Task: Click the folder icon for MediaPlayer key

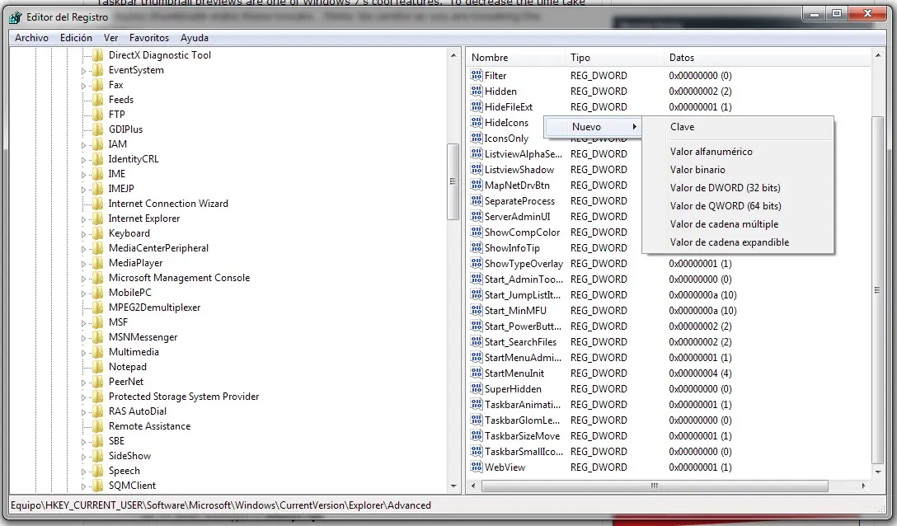Action: [x=98, y=263]
